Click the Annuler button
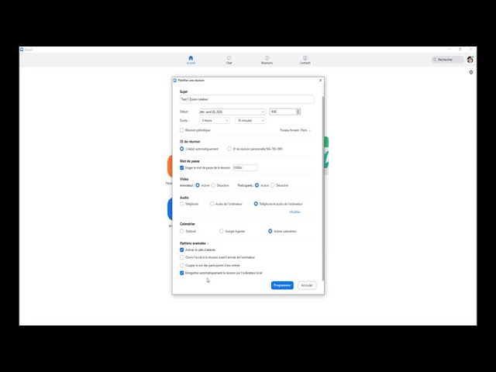The image size is (496, 372). coord(307,285)
